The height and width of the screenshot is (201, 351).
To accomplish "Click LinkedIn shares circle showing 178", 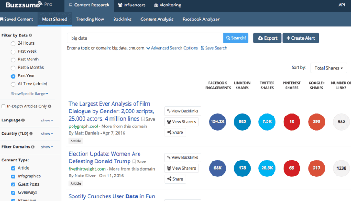I will (242, 168).
